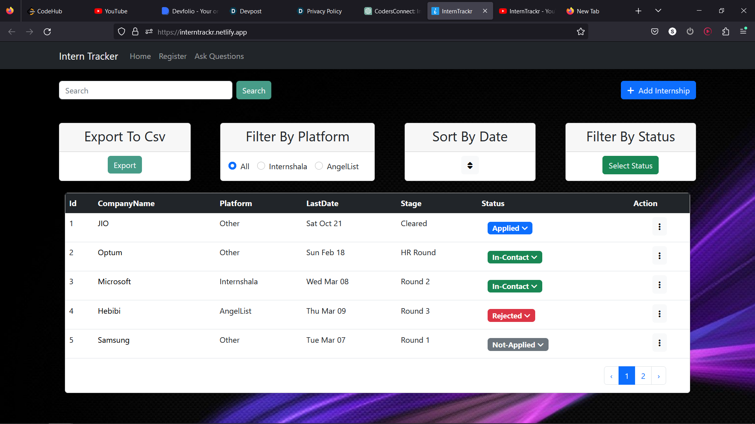Expand the Not-Applied status dropdown for Samsung
Viewport: 755px width, 424px height.
click(x=517, y=345)
